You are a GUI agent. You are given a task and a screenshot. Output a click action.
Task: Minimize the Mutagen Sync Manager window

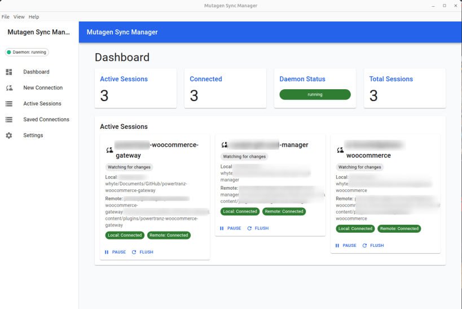433,6
